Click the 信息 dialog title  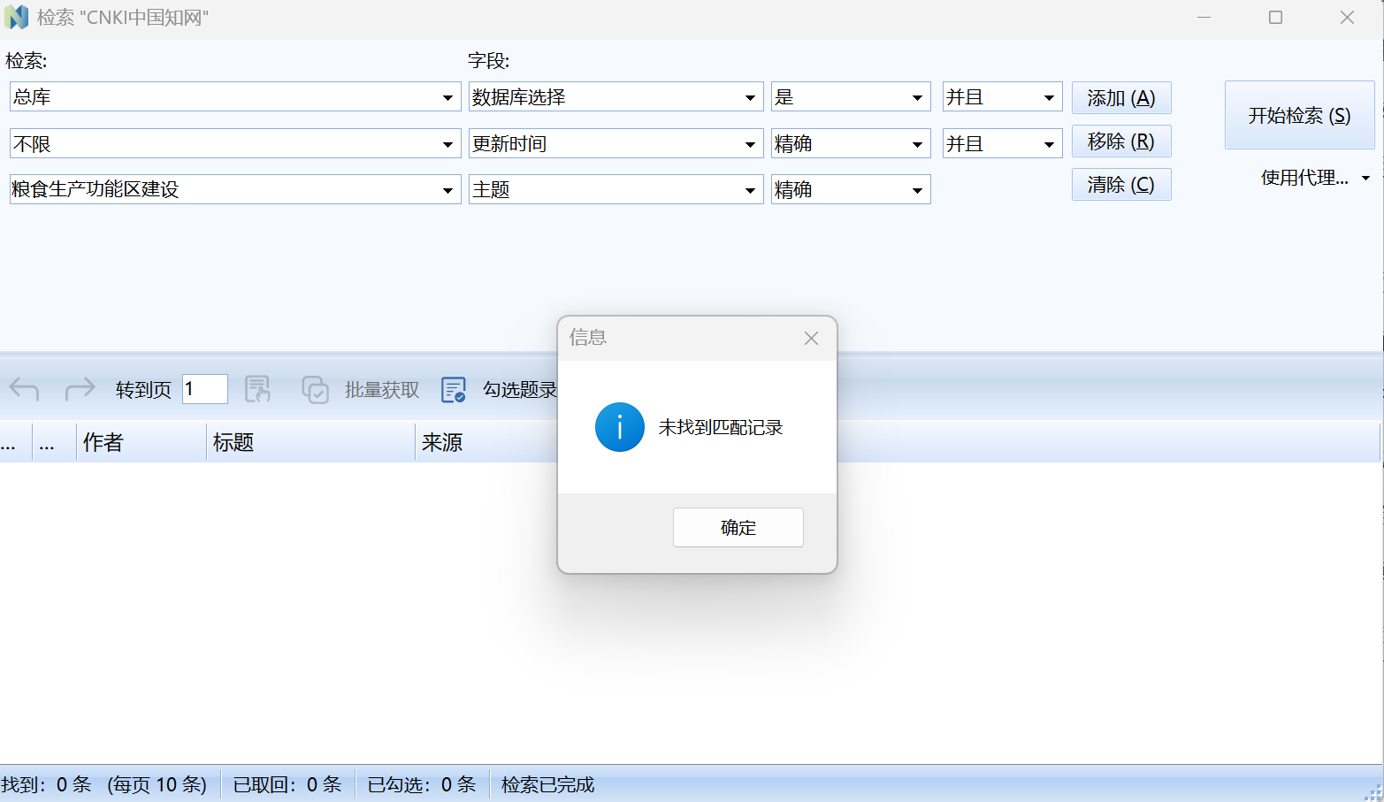(588, 337)
